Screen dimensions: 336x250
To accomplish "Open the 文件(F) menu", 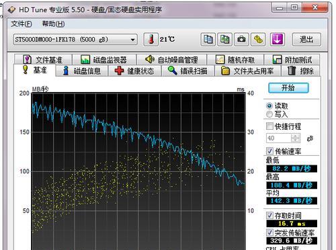I will point(22,24).
